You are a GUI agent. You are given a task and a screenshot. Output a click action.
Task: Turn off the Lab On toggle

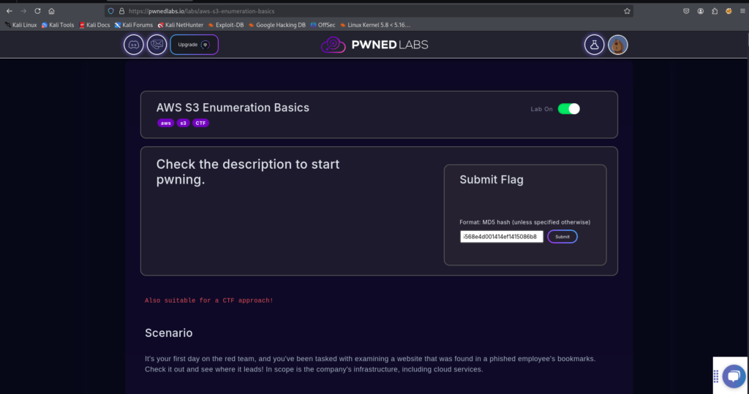click(x=569, y=109)
